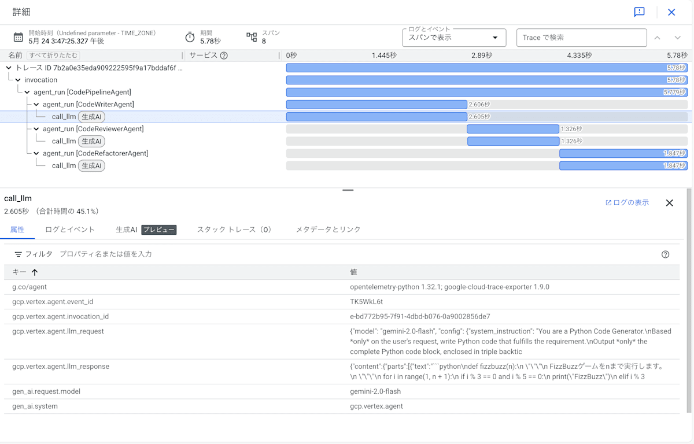Collapse agent_run CodePipelineAgent node

click(x=27, y=92)
